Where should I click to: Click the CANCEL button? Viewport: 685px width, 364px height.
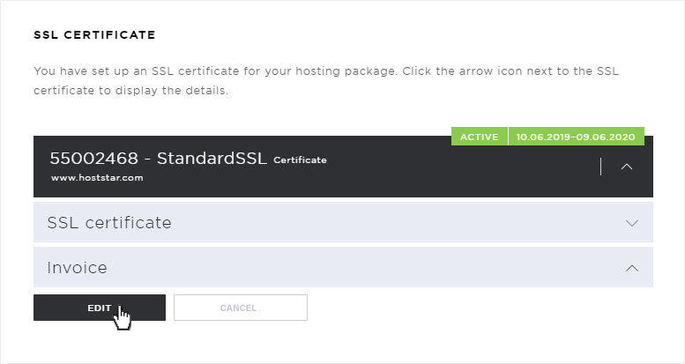(241, 308)
